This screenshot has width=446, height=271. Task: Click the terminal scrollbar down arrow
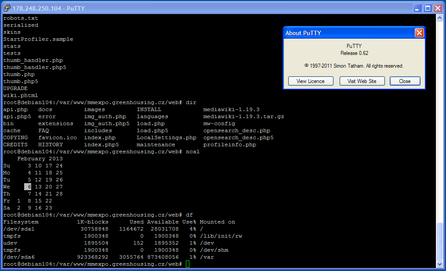tap(439, 264)
